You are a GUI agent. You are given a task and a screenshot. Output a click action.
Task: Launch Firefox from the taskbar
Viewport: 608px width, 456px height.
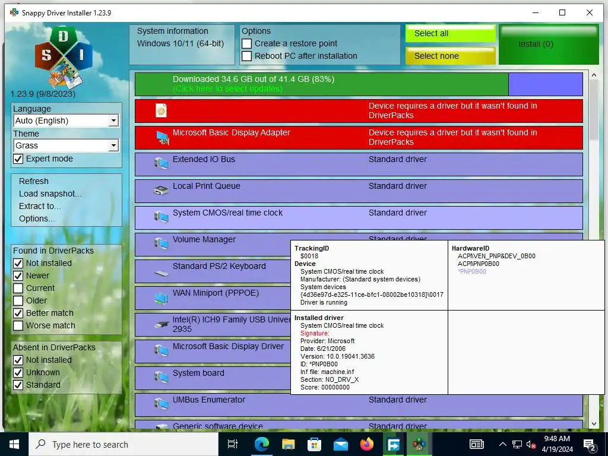click(367, 444)
